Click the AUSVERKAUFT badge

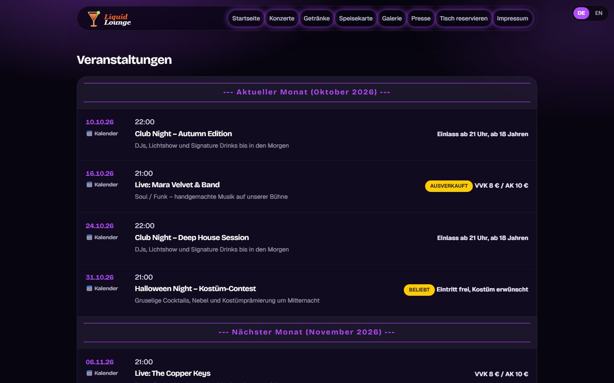pos(449,186)
